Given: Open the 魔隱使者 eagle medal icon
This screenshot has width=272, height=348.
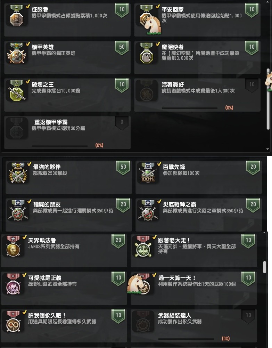Looking at the screenshot, I should pos(146,54).
